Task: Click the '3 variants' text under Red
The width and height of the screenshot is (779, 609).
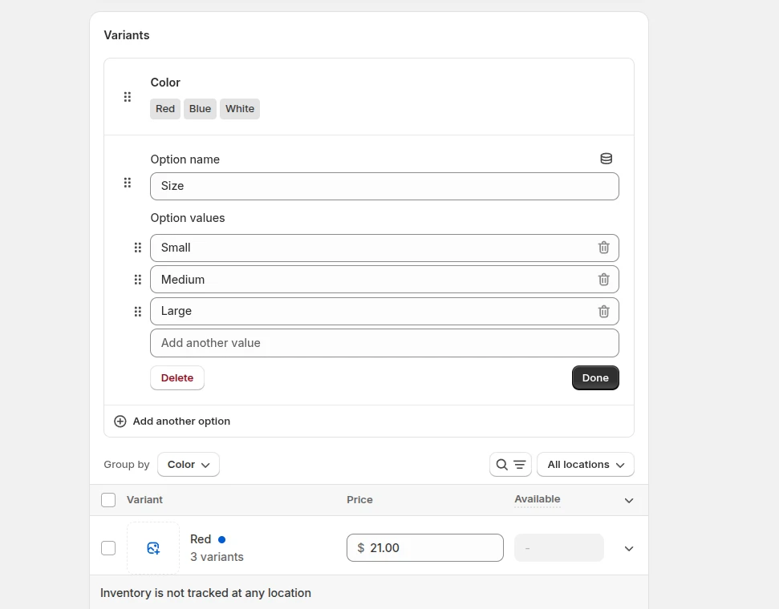Action: point(217,557)
